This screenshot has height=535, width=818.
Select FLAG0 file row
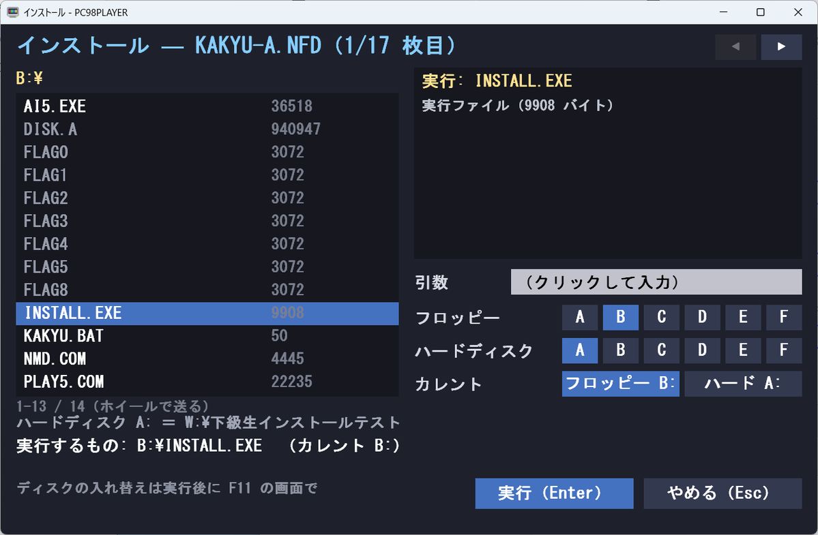207,151
